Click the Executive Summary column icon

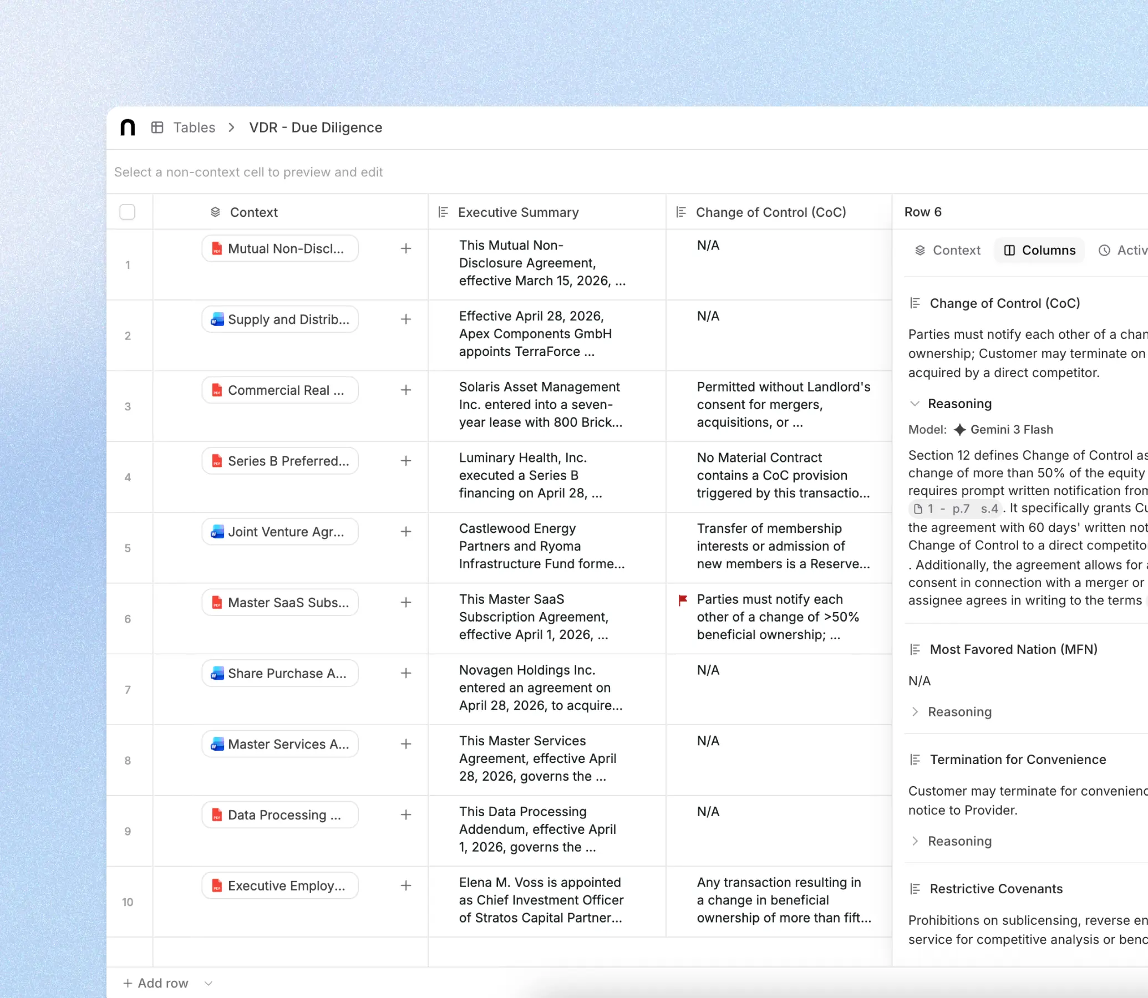coord(443,212)
